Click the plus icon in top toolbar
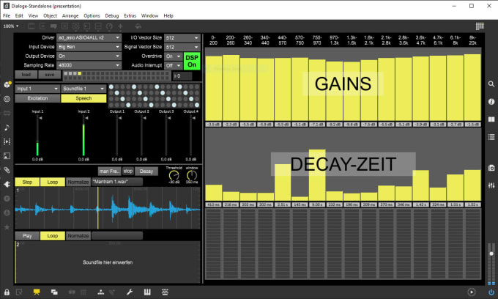The image size is (498, 299). coord(120,26)
